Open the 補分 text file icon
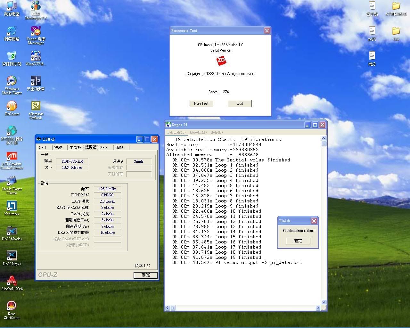 tap(372, 59)
